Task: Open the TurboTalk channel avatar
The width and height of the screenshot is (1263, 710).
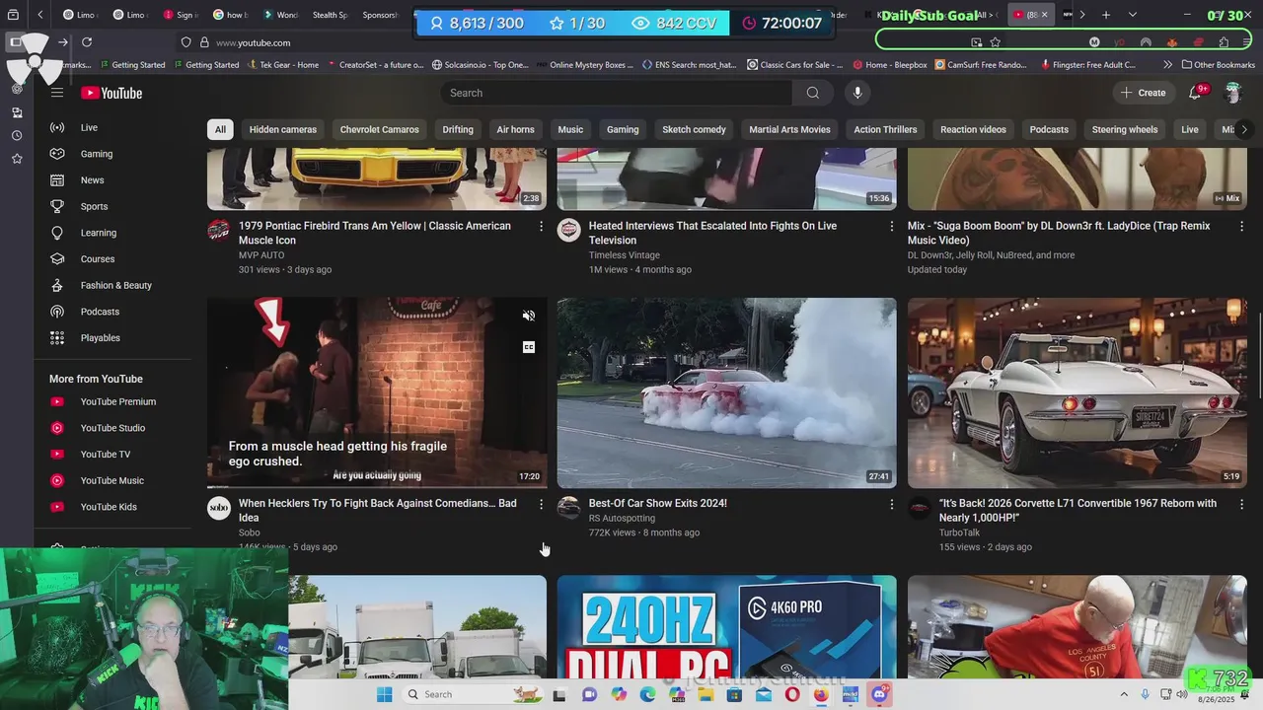Action: pos(920,509)
